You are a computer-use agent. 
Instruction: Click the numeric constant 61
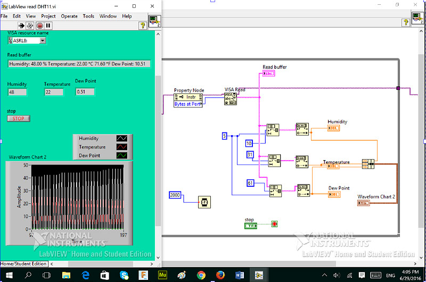click(x=250, y=183)
